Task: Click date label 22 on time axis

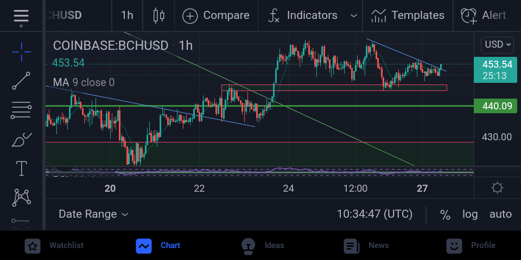Action: coord(199,188)
